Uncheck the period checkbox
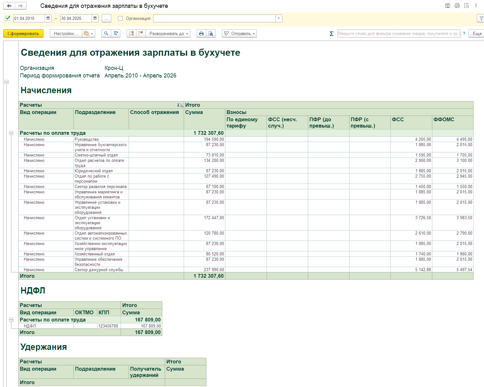The height and width of the screenshot is (387, 484). click(8, 18)
